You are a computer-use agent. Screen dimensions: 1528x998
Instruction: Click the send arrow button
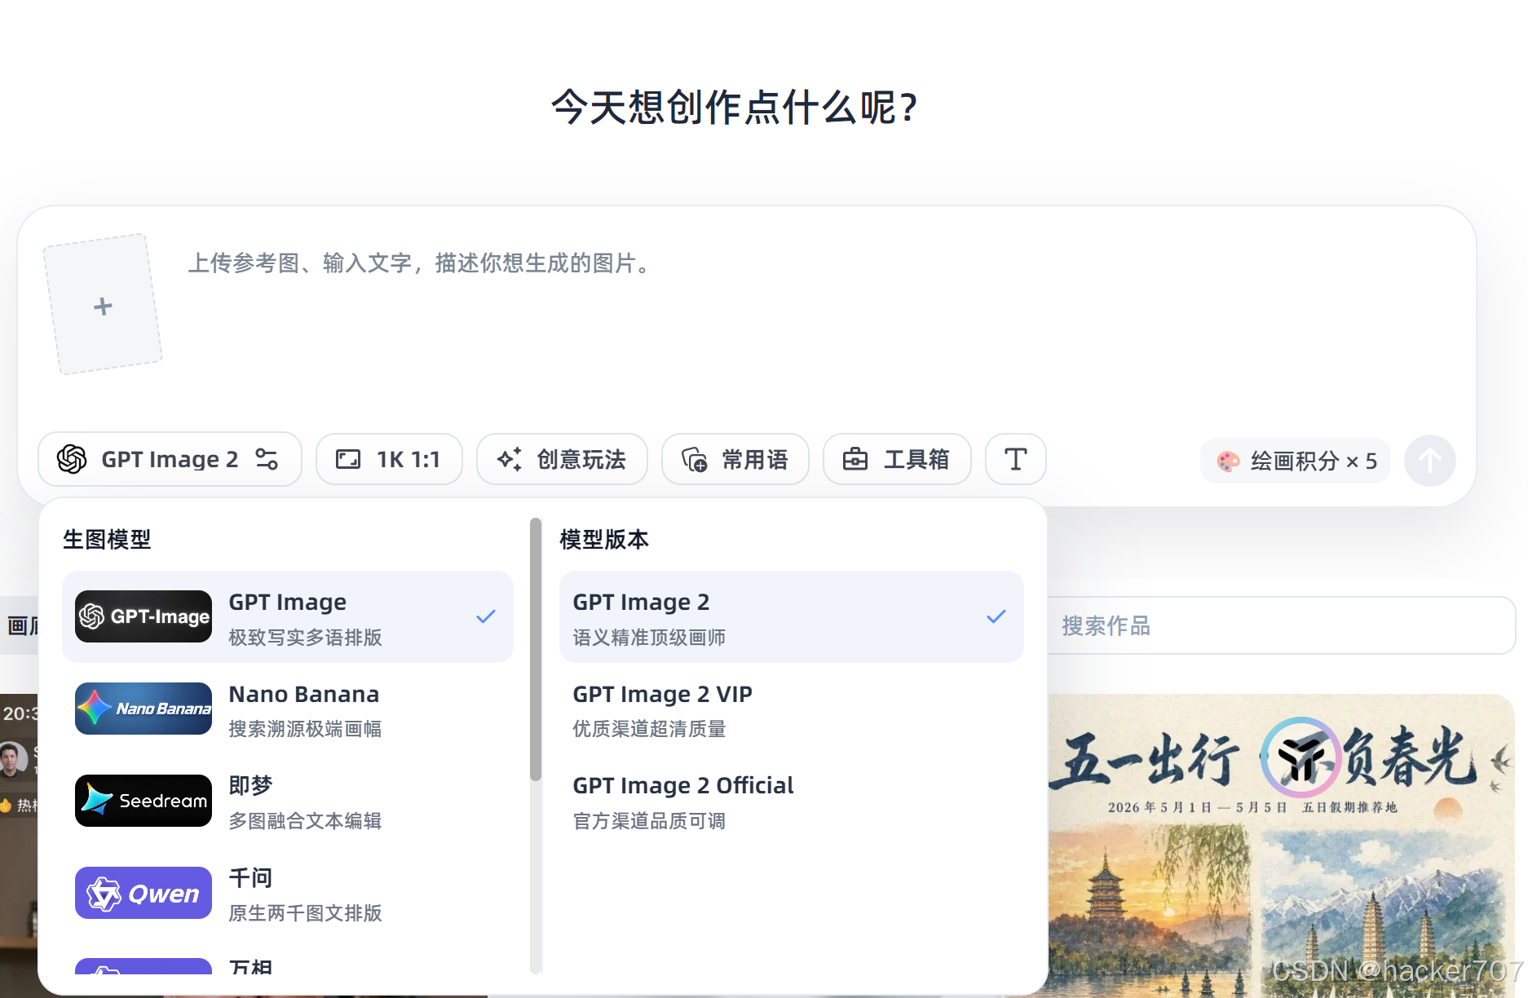(1429, 461)
